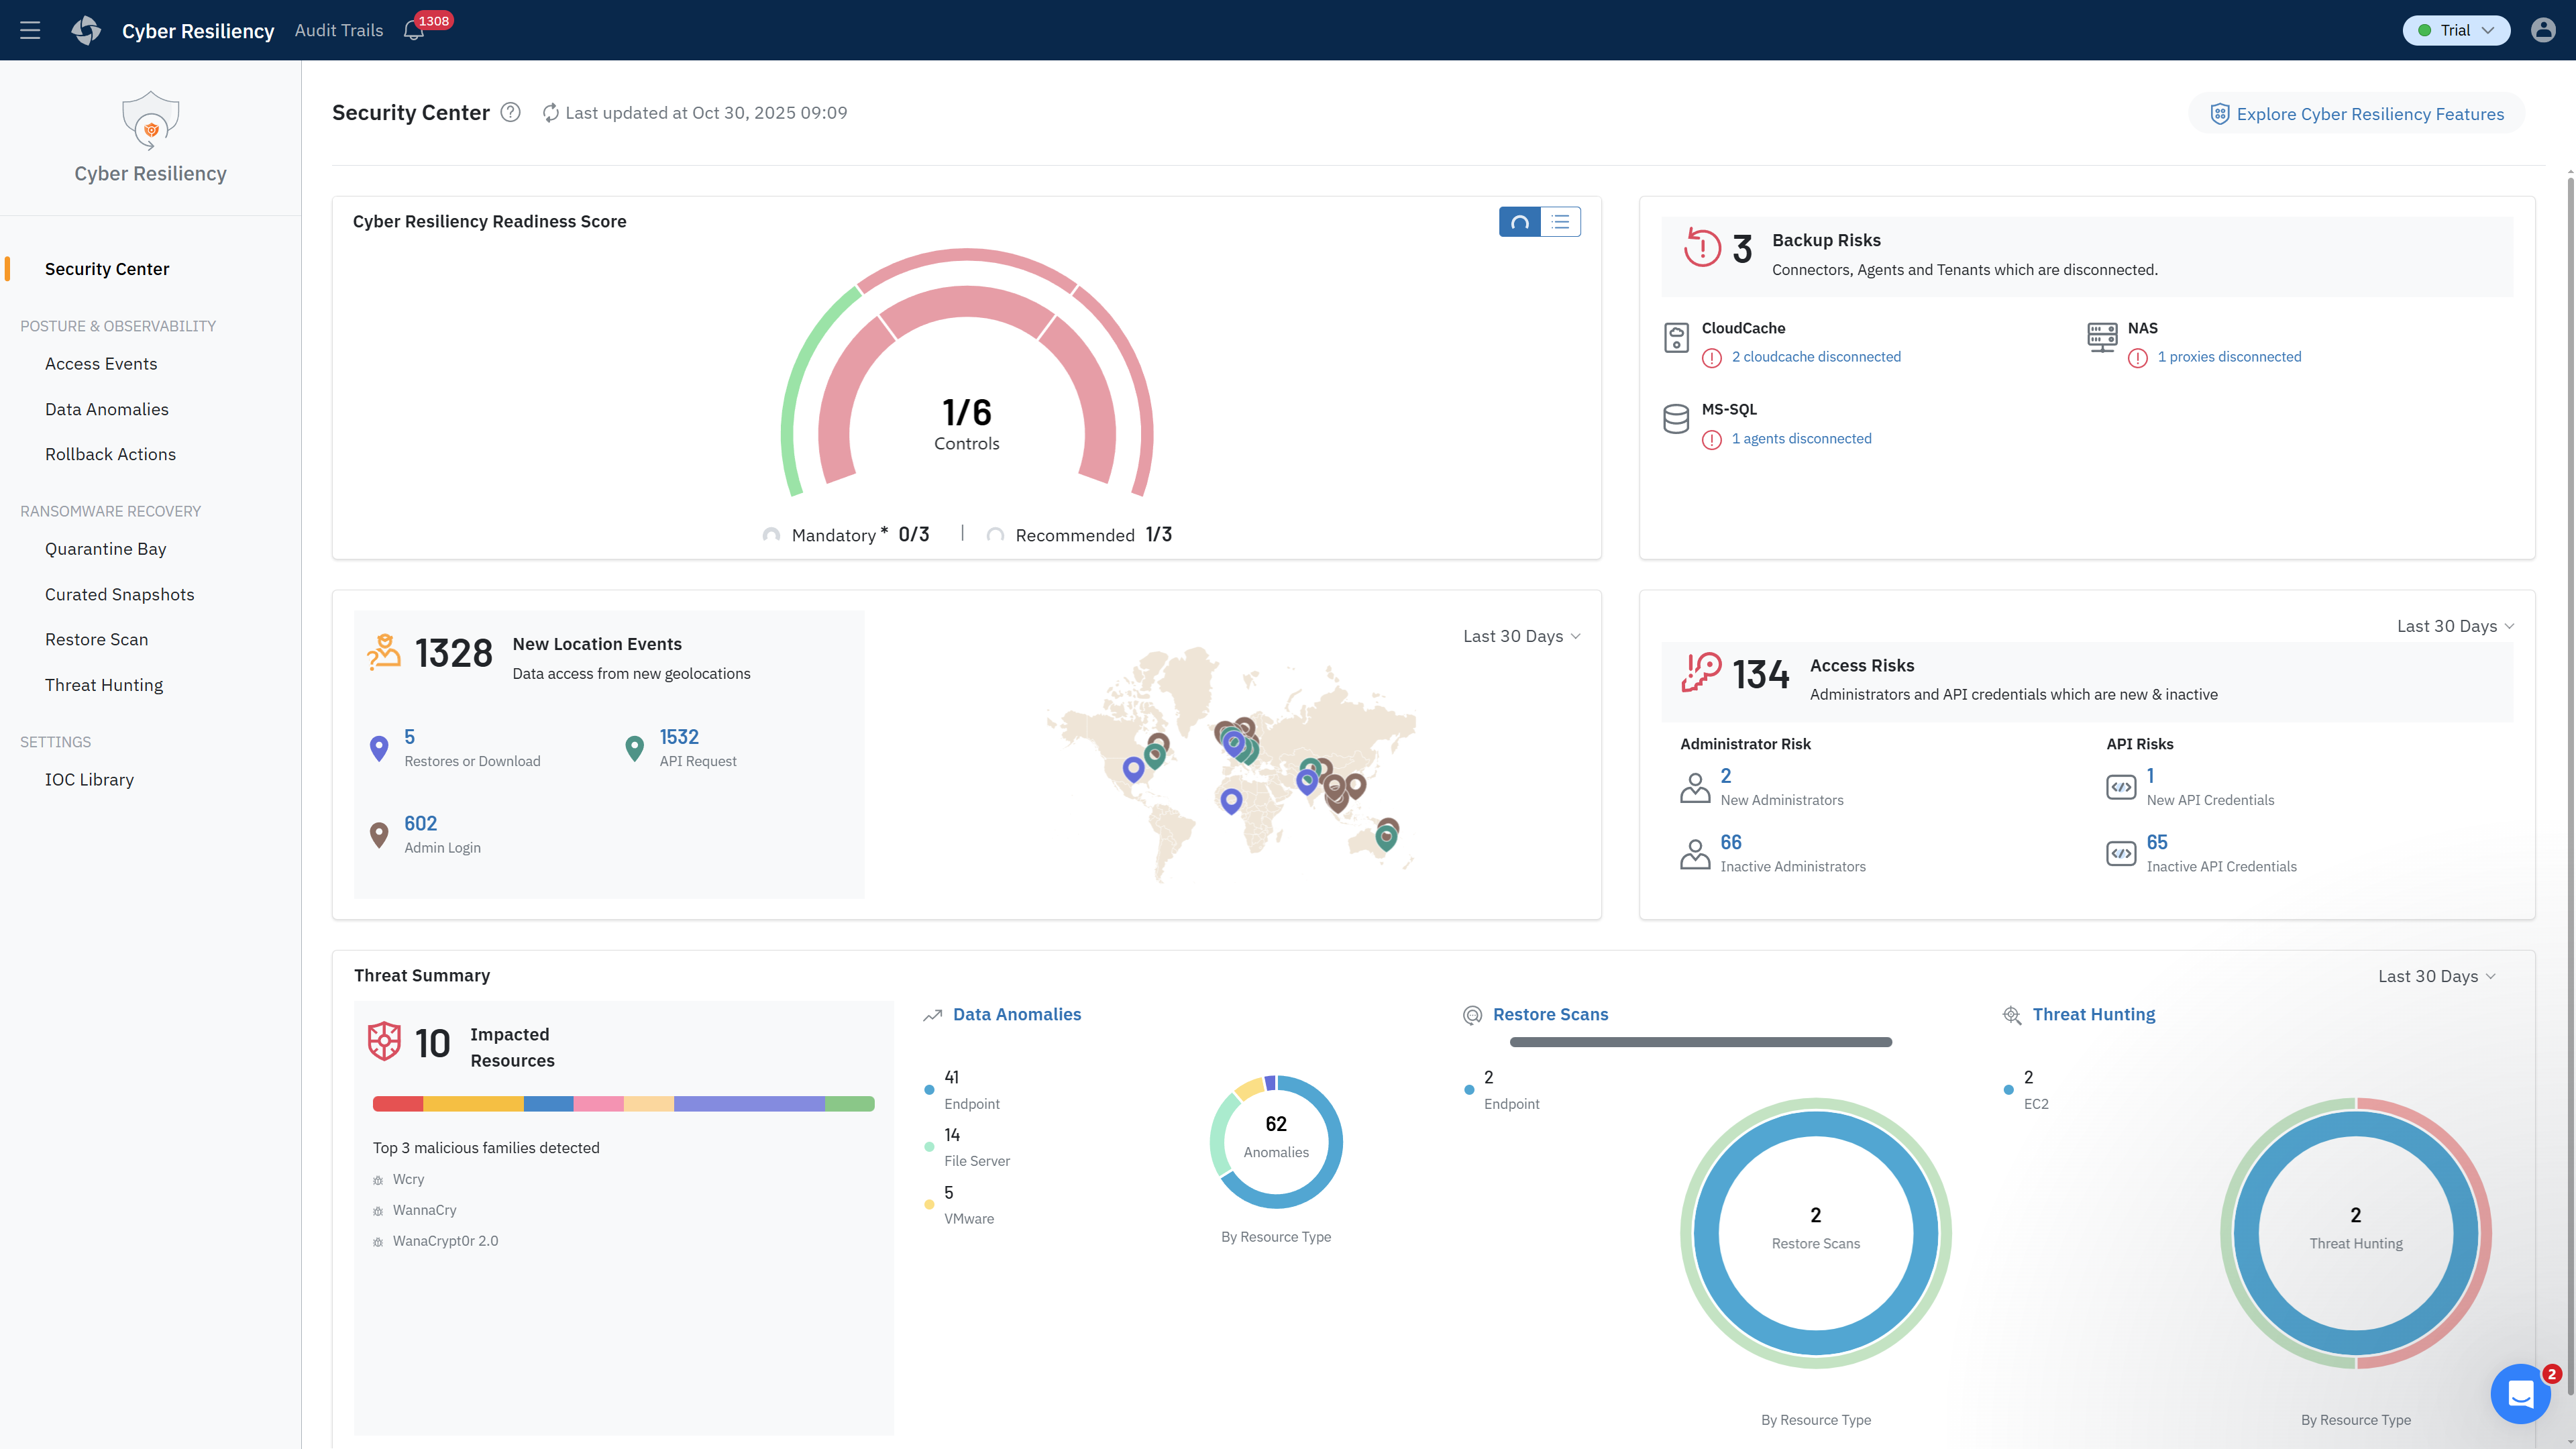Click Explore Cyber Resiliency Features button
Screen dimensions: 2576x1449
pyautogui.click(x=2357, y=114)
